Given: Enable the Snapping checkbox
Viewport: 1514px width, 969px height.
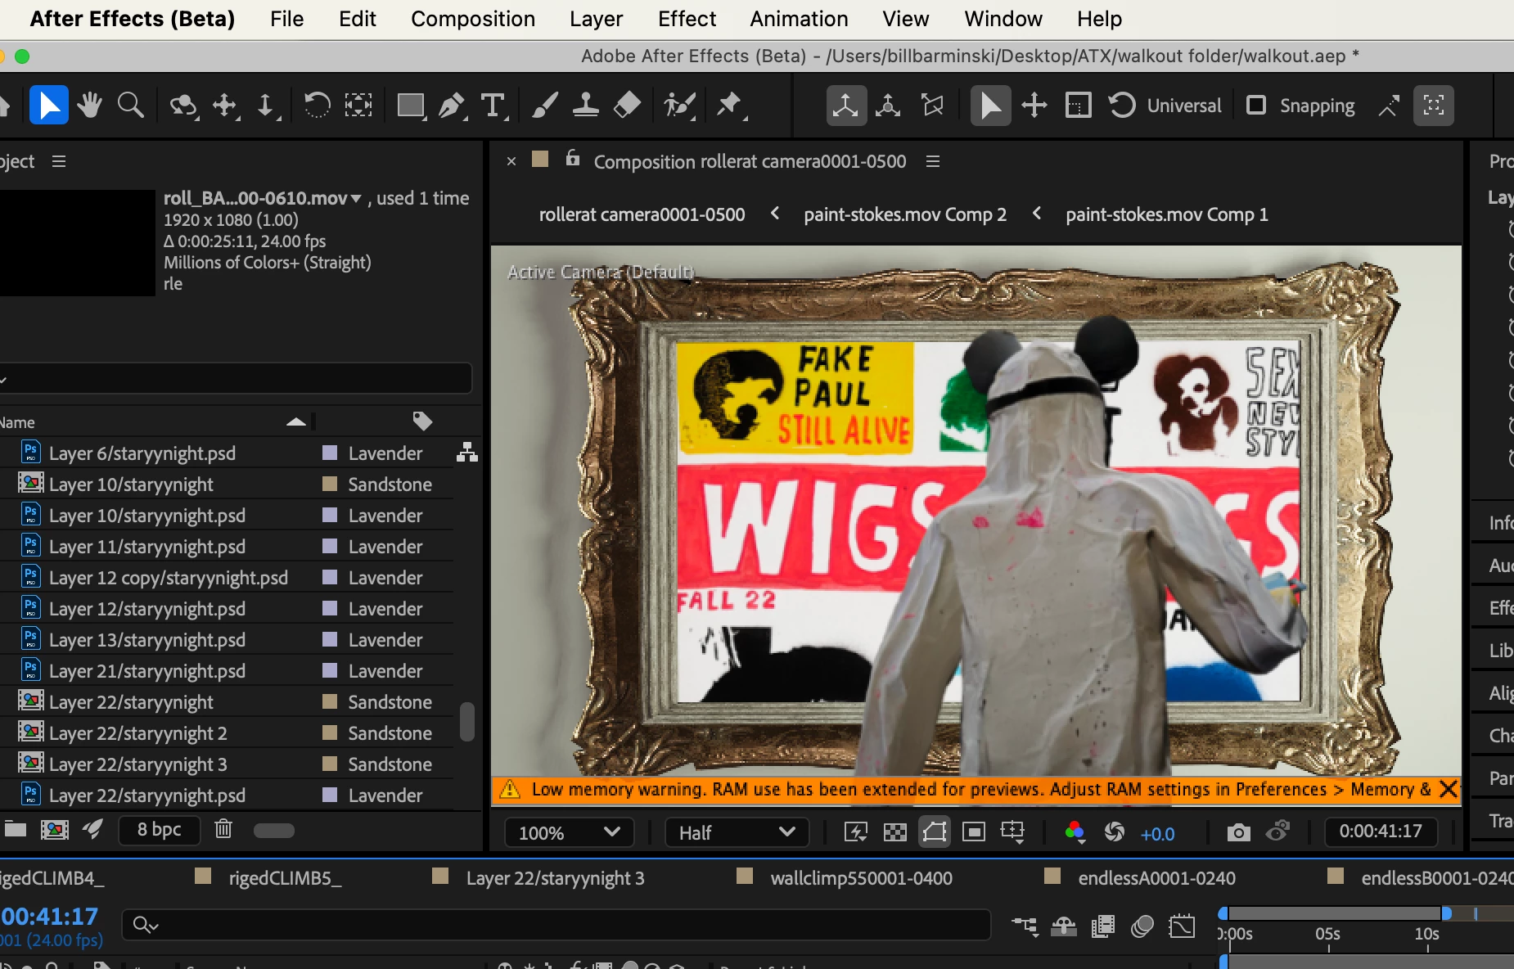Looking at the screenshot, I should (x=1255, y=106).
